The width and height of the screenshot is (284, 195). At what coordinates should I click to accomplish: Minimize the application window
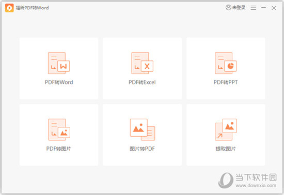point(263,7)
